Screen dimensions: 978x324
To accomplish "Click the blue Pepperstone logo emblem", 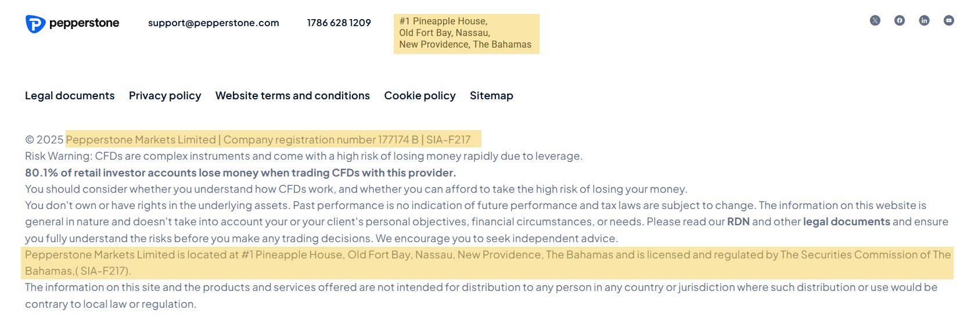I will tap(35, 24).
